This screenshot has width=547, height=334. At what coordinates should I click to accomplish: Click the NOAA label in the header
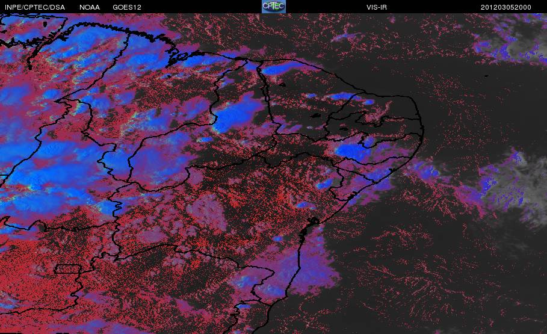point(90,7)
